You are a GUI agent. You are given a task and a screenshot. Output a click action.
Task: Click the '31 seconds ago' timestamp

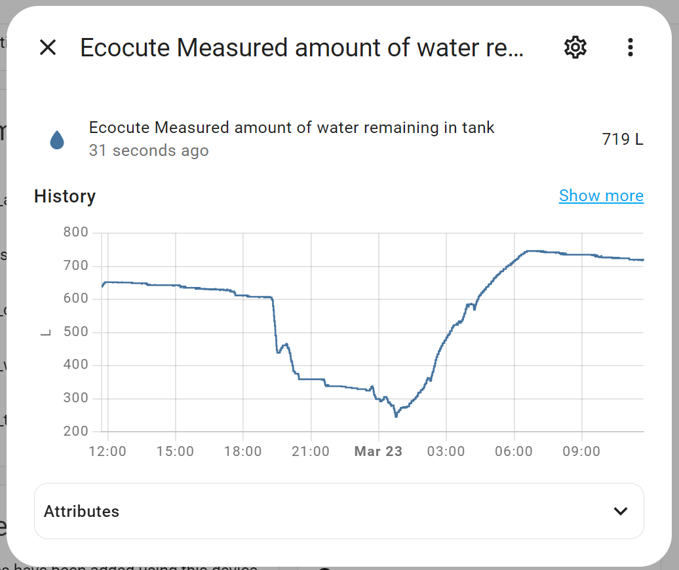coord(149,151)
